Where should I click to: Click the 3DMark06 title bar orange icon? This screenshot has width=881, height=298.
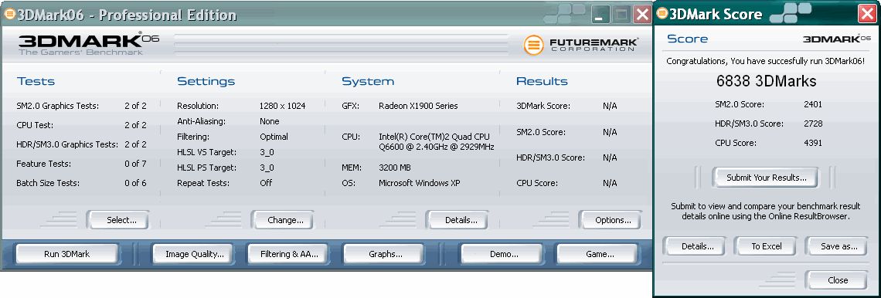tap(9, 14)
